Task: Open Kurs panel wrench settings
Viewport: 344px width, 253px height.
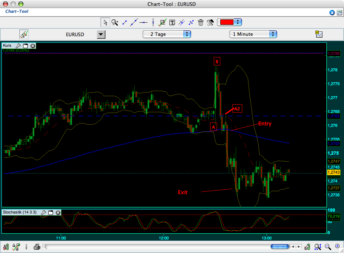Action: (x=18, y=46)
